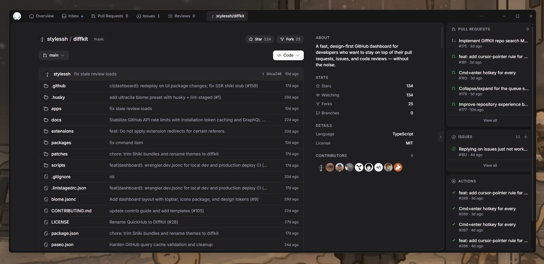The image size is (544, 264).
Task: Click the Actions panel header icon
Action: [454, 181]
